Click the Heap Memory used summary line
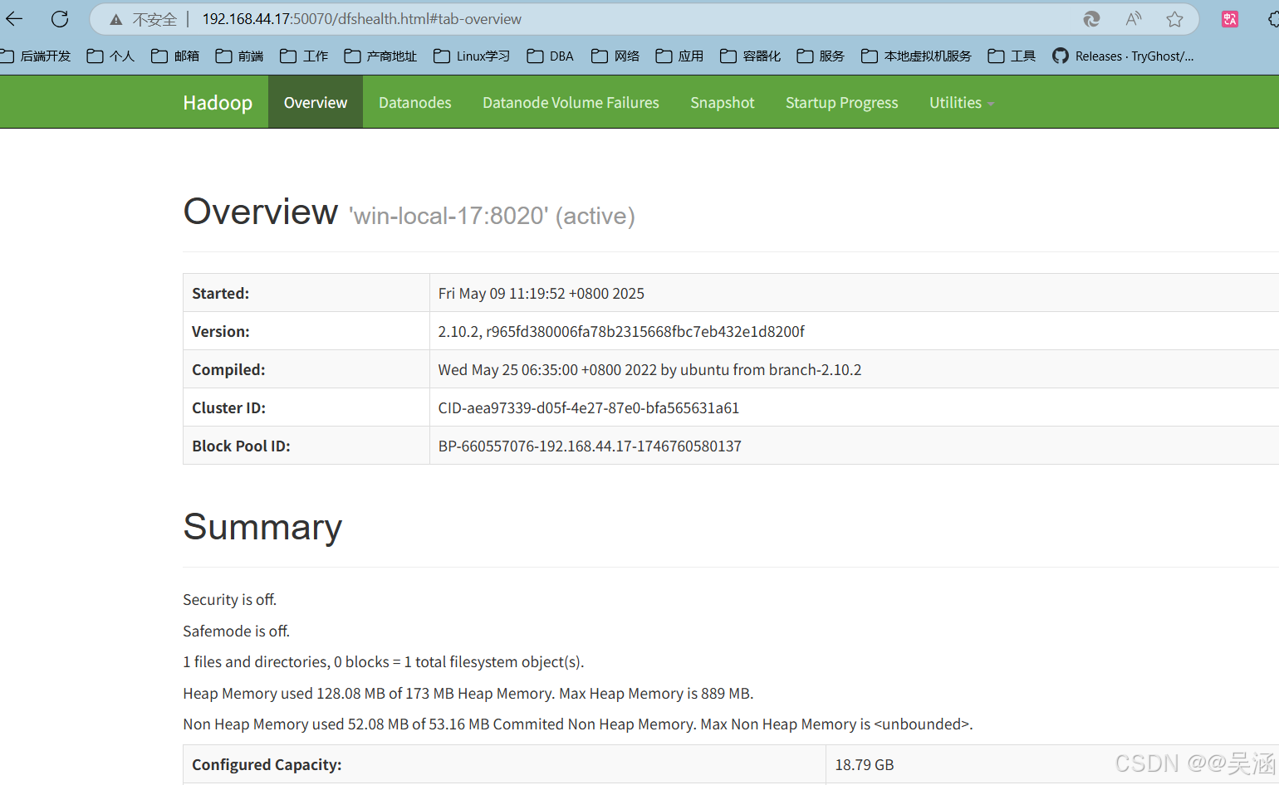 (468, 694)
